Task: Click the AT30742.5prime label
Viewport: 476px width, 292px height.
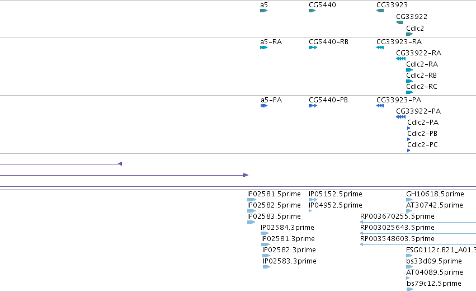Action: coord(435,205)
